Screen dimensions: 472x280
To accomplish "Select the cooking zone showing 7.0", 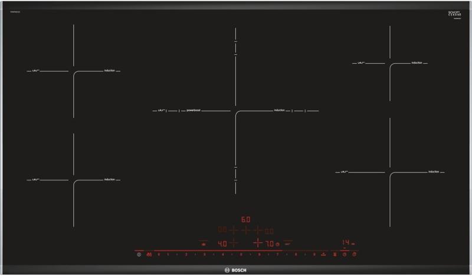I will coord(270,243).
